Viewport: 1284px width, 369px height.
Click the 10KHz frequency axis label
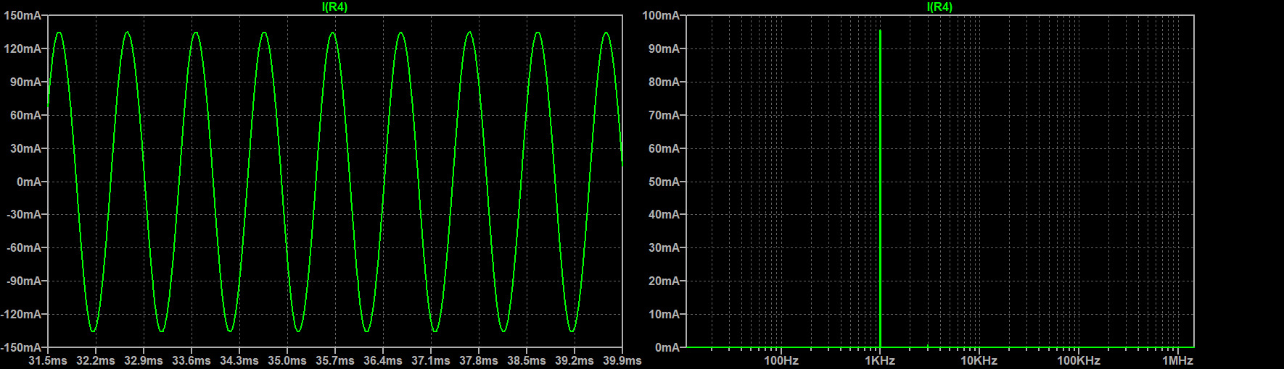coord(979,360)
